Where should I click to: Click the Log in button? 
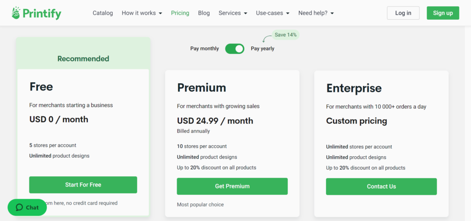403,13
